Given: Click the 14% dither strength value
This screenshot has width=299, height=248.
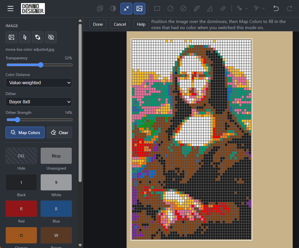Looking at the screenshot, I should point(68,113).
